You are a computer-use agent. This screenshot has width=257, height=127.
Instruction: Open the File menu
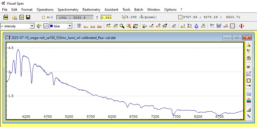click(x=5, y=9)
